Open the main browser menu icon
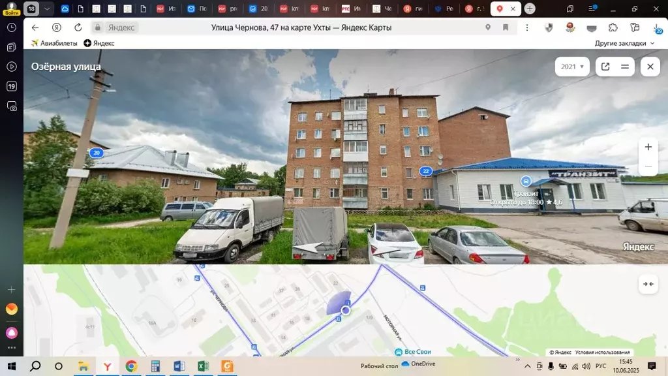The height and width of the screenshot is (376, 668). pos(592,8)
